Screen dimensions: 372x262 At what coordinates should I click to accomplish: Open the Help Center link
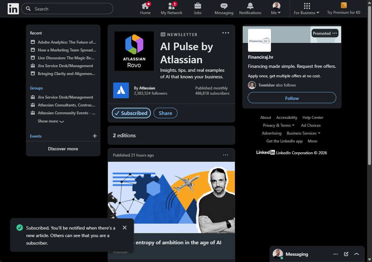313,118
